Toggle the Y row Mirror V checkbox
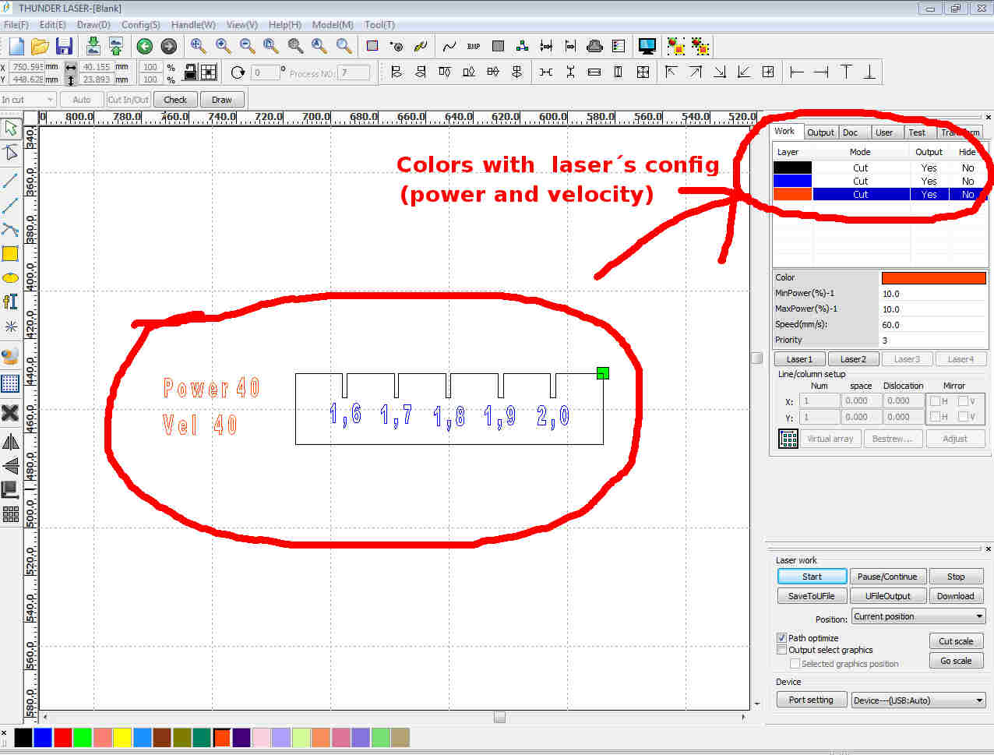Screen dimensions: 994x755 [x=963, y=416]
